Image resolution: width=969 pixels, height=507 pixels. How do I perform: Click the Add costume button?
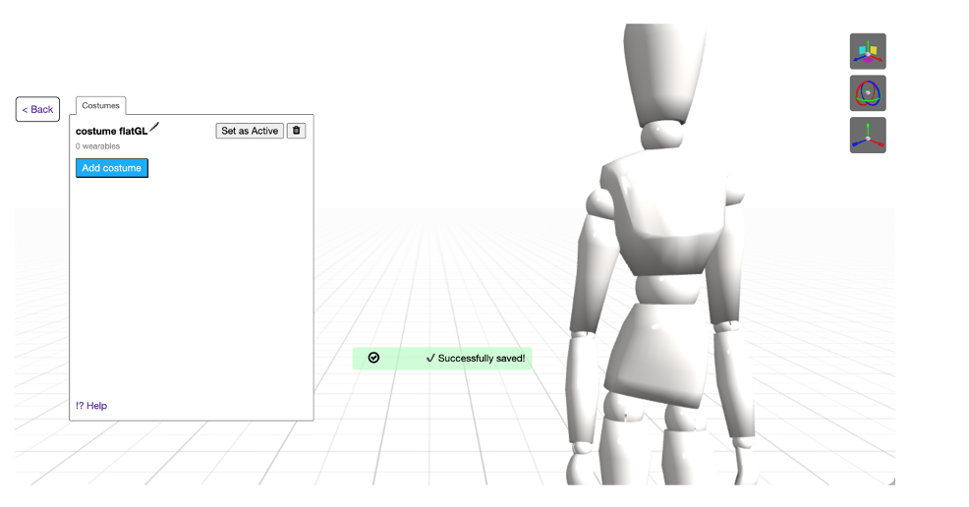coord(112,168)
